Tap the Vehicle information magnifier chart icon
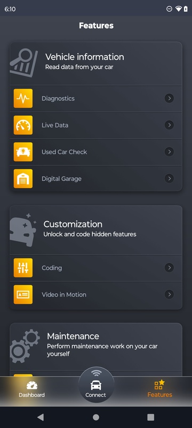This screenshot has width=192, height=428. point(23,63)
